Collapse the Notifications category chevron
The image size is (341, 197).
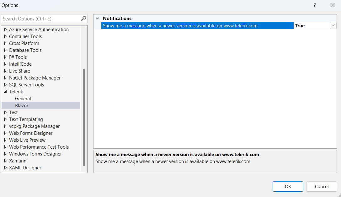(98, 18)
